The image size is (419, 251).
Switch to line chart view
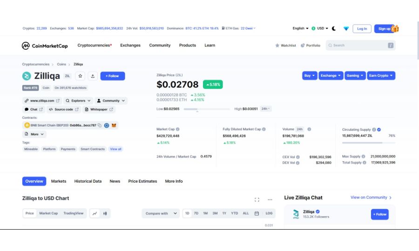point(95,213)
